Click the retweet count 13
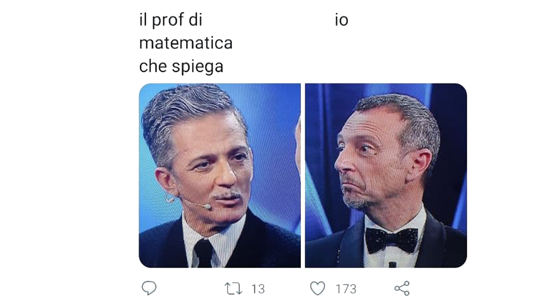Screen dimensions: 541x304 (x=258, y=289)
